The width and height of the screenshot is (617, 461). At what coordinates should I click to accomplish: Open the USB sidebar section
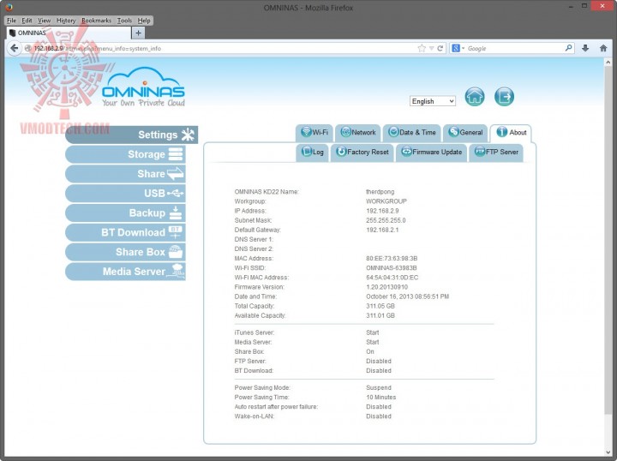pyautogui.click(x=125, y=193)
